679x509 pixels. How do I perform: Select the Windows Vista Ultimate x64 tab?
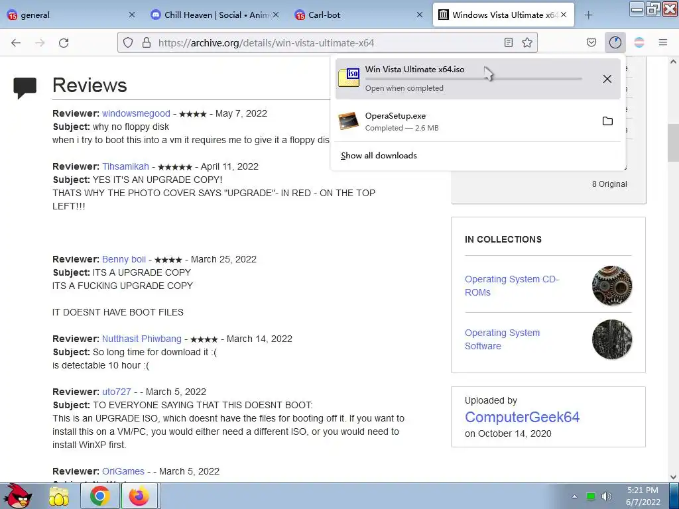tap(503, 15)
